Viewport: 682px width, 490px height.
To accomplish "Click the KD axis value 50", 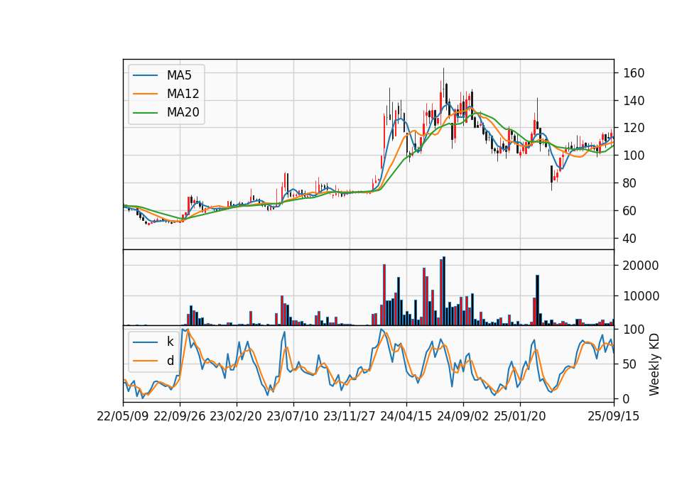I will [630, 364].
